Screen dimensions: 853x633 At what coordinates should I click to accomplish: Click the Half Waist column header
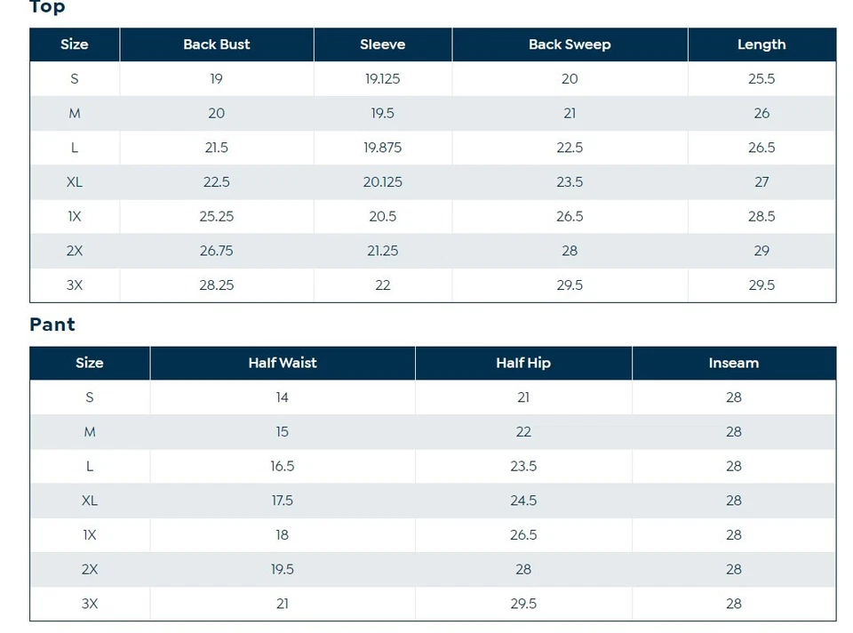pyautogui.click(x=283, y=363)
